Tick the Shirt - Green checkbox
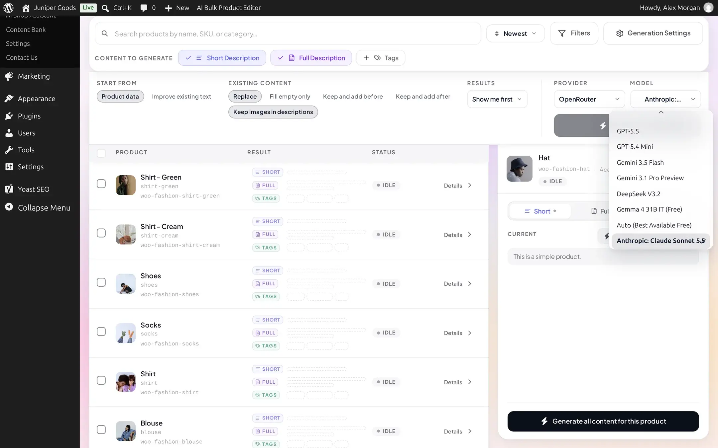The image size is (718, 448). [x=101, y=184]
